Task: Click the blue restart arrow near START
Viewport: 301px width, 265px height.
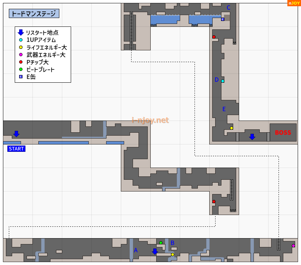Action: point(16,134)
